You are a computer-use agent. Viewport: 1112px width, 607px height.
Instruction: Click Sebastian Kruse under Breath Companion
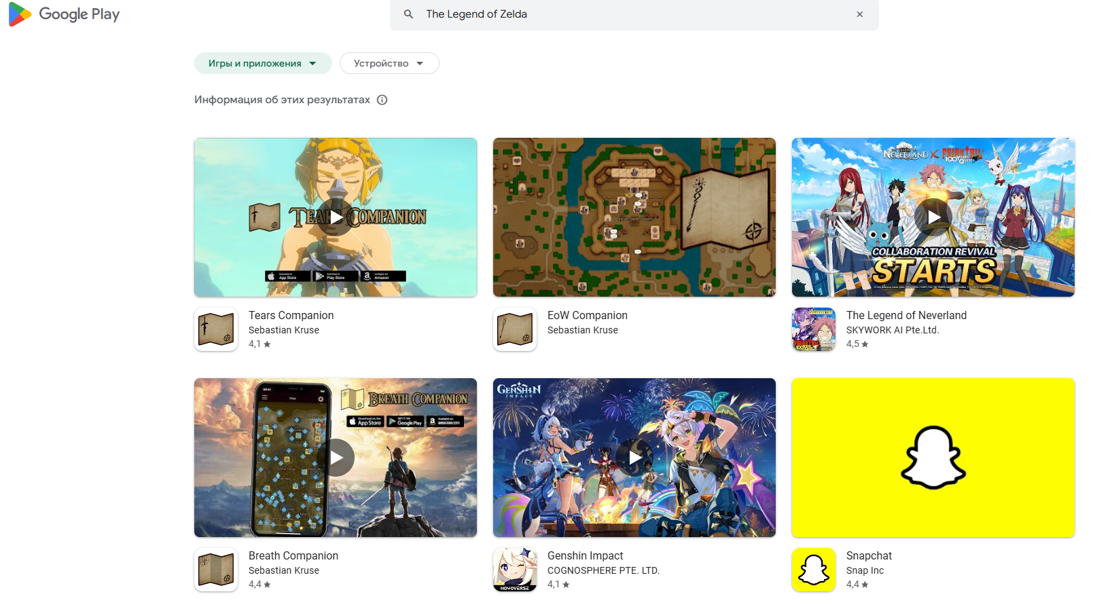point(284,571)
